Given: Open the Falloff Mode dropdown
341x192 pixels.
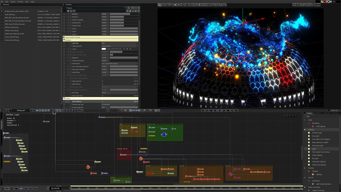Looking at the screenshot, I should (x=120, y=63).
